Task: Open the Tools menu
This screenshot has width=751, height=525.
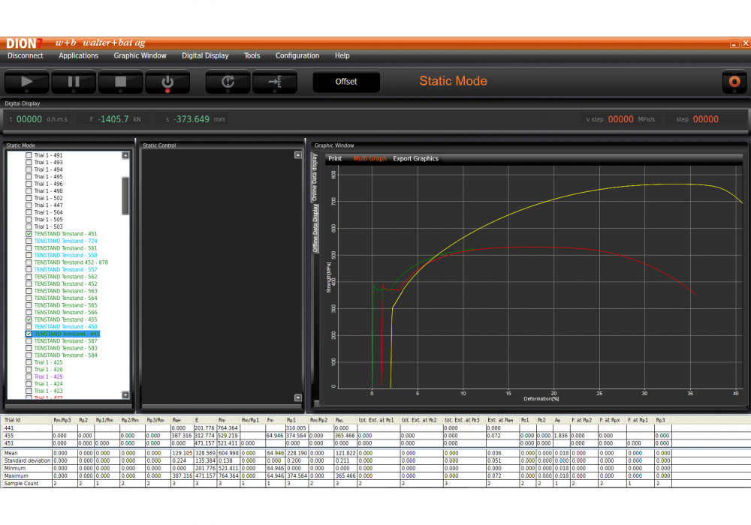Action: (x=252, y=55)
